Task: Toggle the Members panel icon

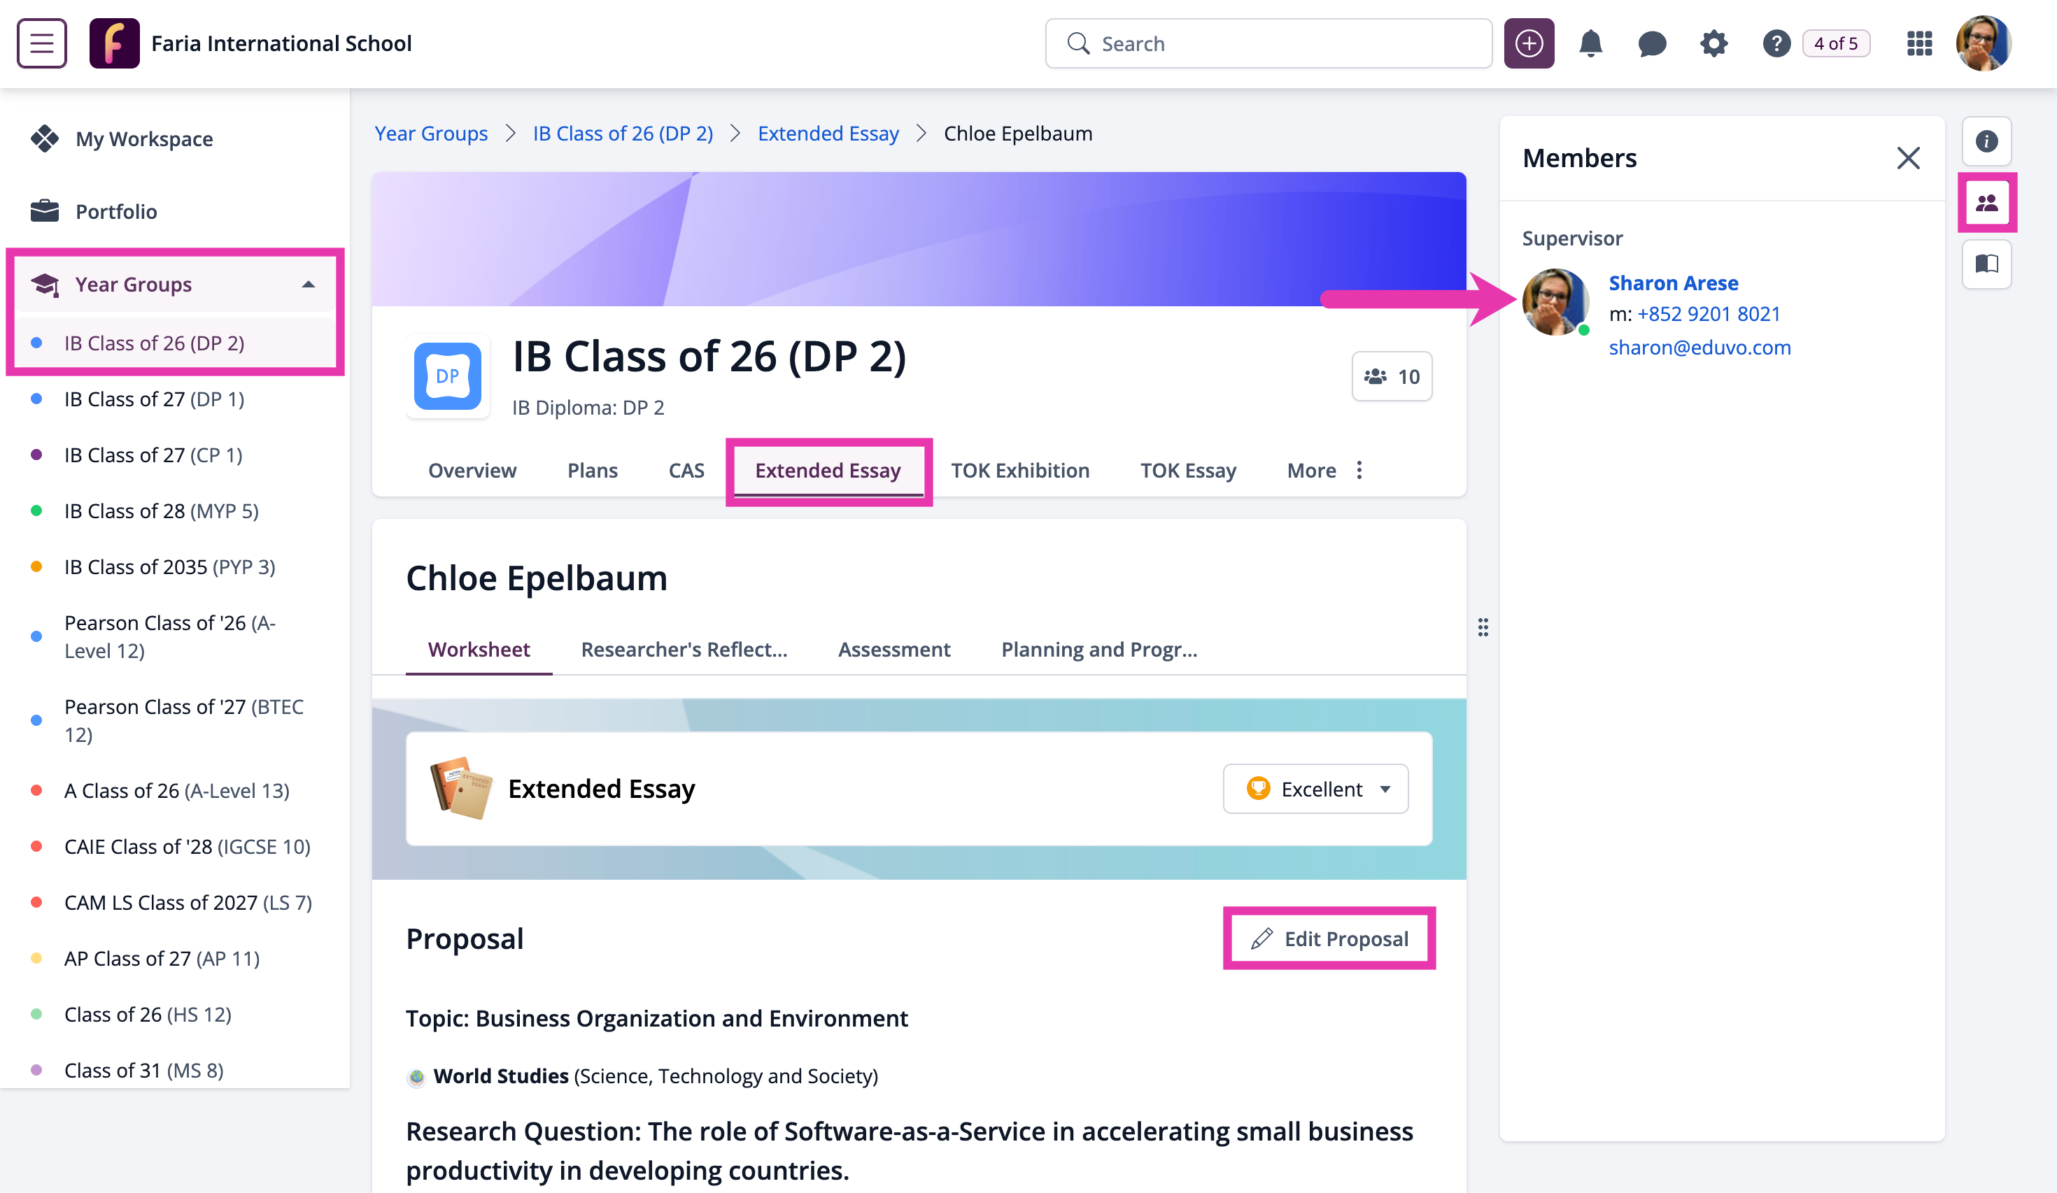Action: click(1986, 202)
